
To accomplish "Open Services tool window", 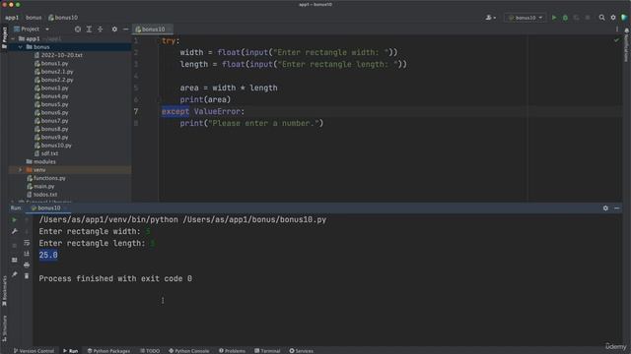I will click(x=302, y=351).
